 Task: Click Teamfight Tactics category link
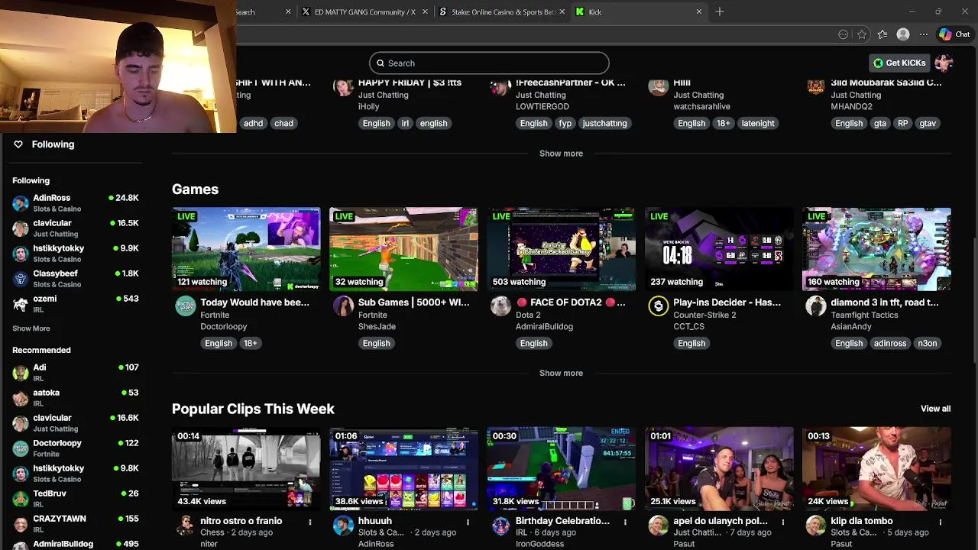coord(865,315)
